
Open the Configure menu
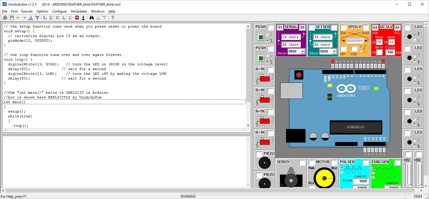(59, 11)
